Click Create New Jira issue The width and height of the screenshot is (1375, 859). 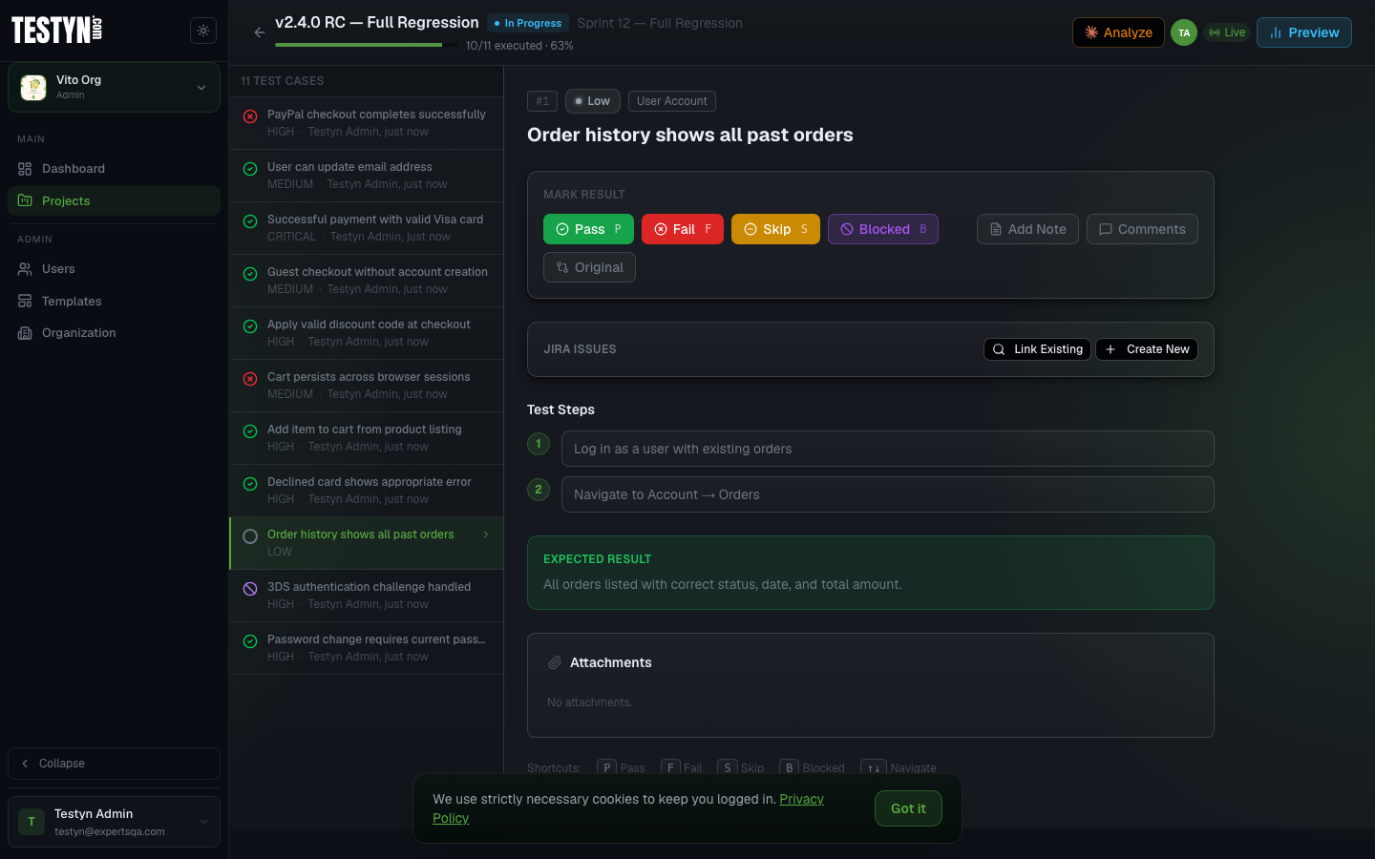[1147, 349]
